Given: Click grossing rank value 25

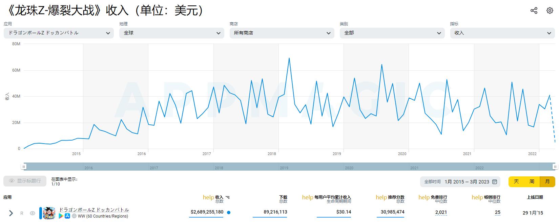Looking at the screenshot, I should pos(497,213).
